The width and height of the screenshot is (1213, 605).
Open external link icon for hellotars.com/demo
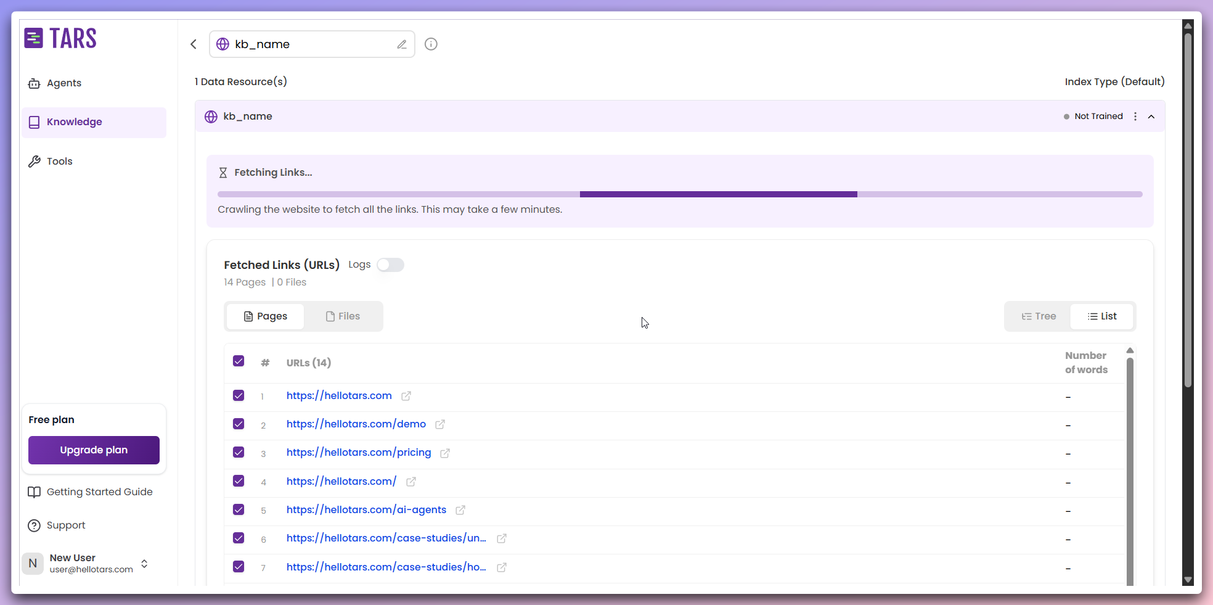(x=440, y=424)
